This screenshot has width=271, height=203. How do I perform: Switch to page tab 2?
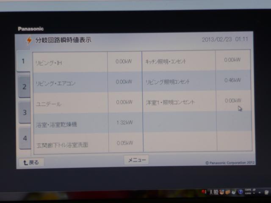coord(25,87)
